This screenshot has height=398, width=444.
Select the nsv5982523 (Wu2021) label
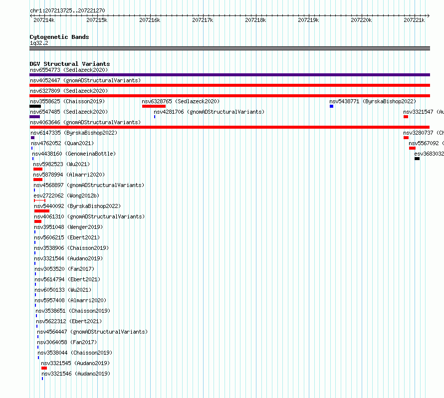tap(61, 164)
